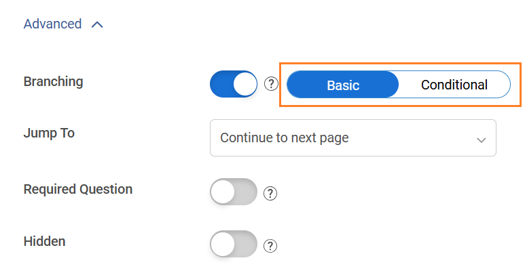Screen dimensions: 525x273
Task: Switch to Conditional branching mode
Action: (x=454, y=85)
